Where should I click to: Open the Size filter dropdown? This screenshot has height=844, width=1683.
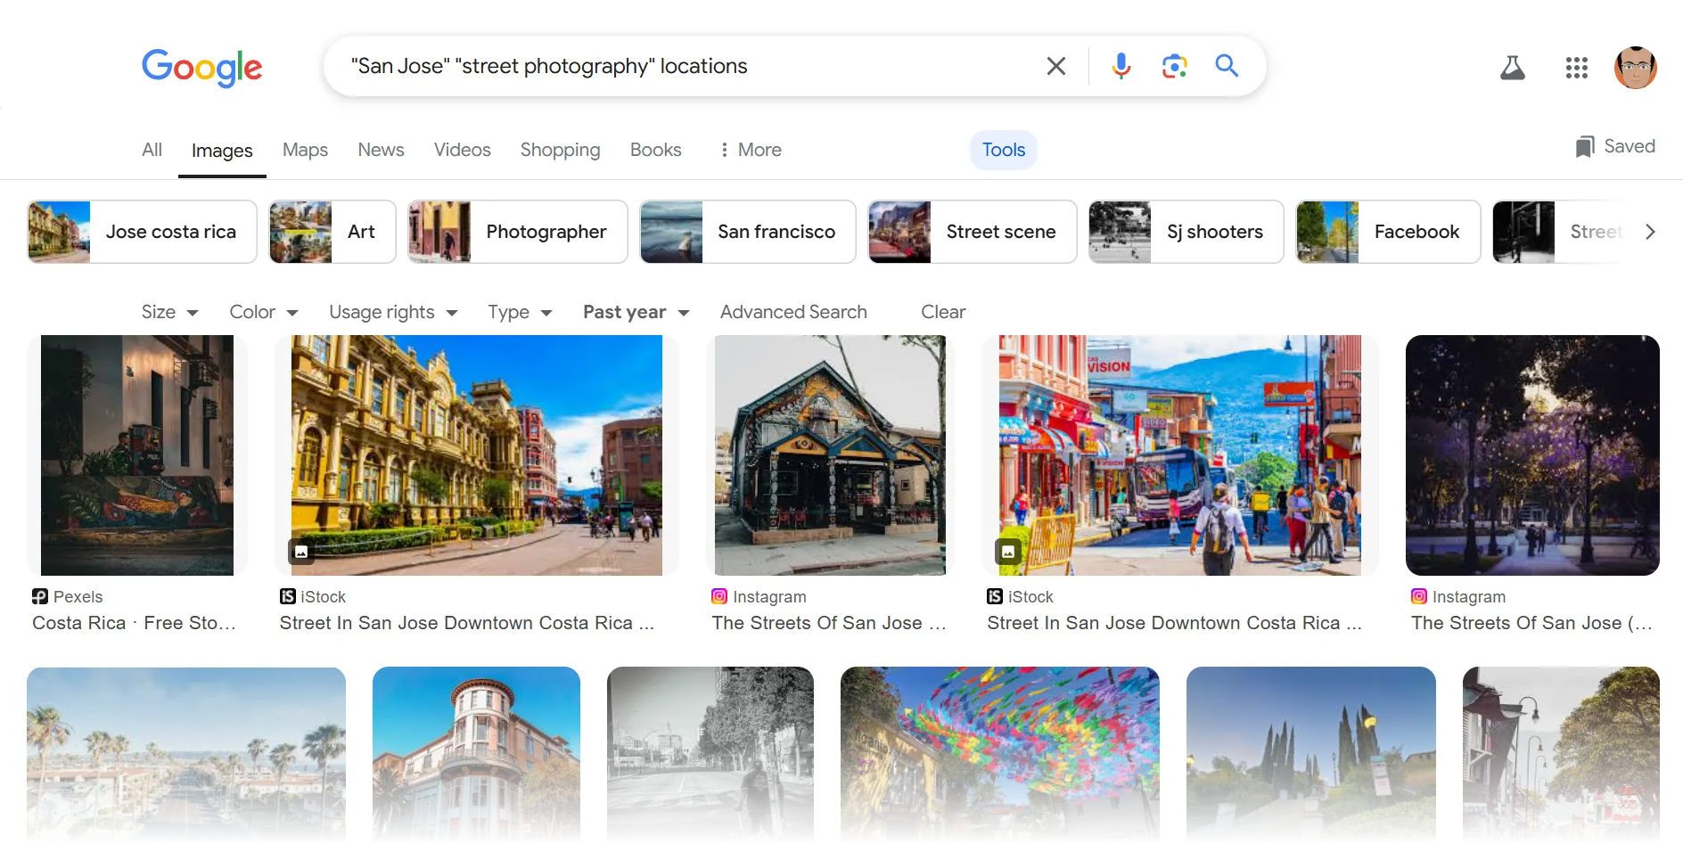(x=168, y=312)
